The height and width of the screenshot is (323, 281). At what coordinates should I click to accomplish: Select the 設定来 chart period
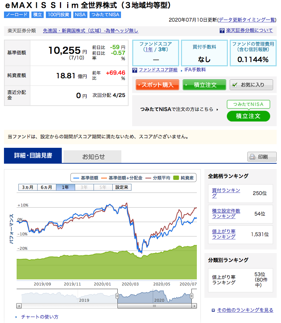122,187
